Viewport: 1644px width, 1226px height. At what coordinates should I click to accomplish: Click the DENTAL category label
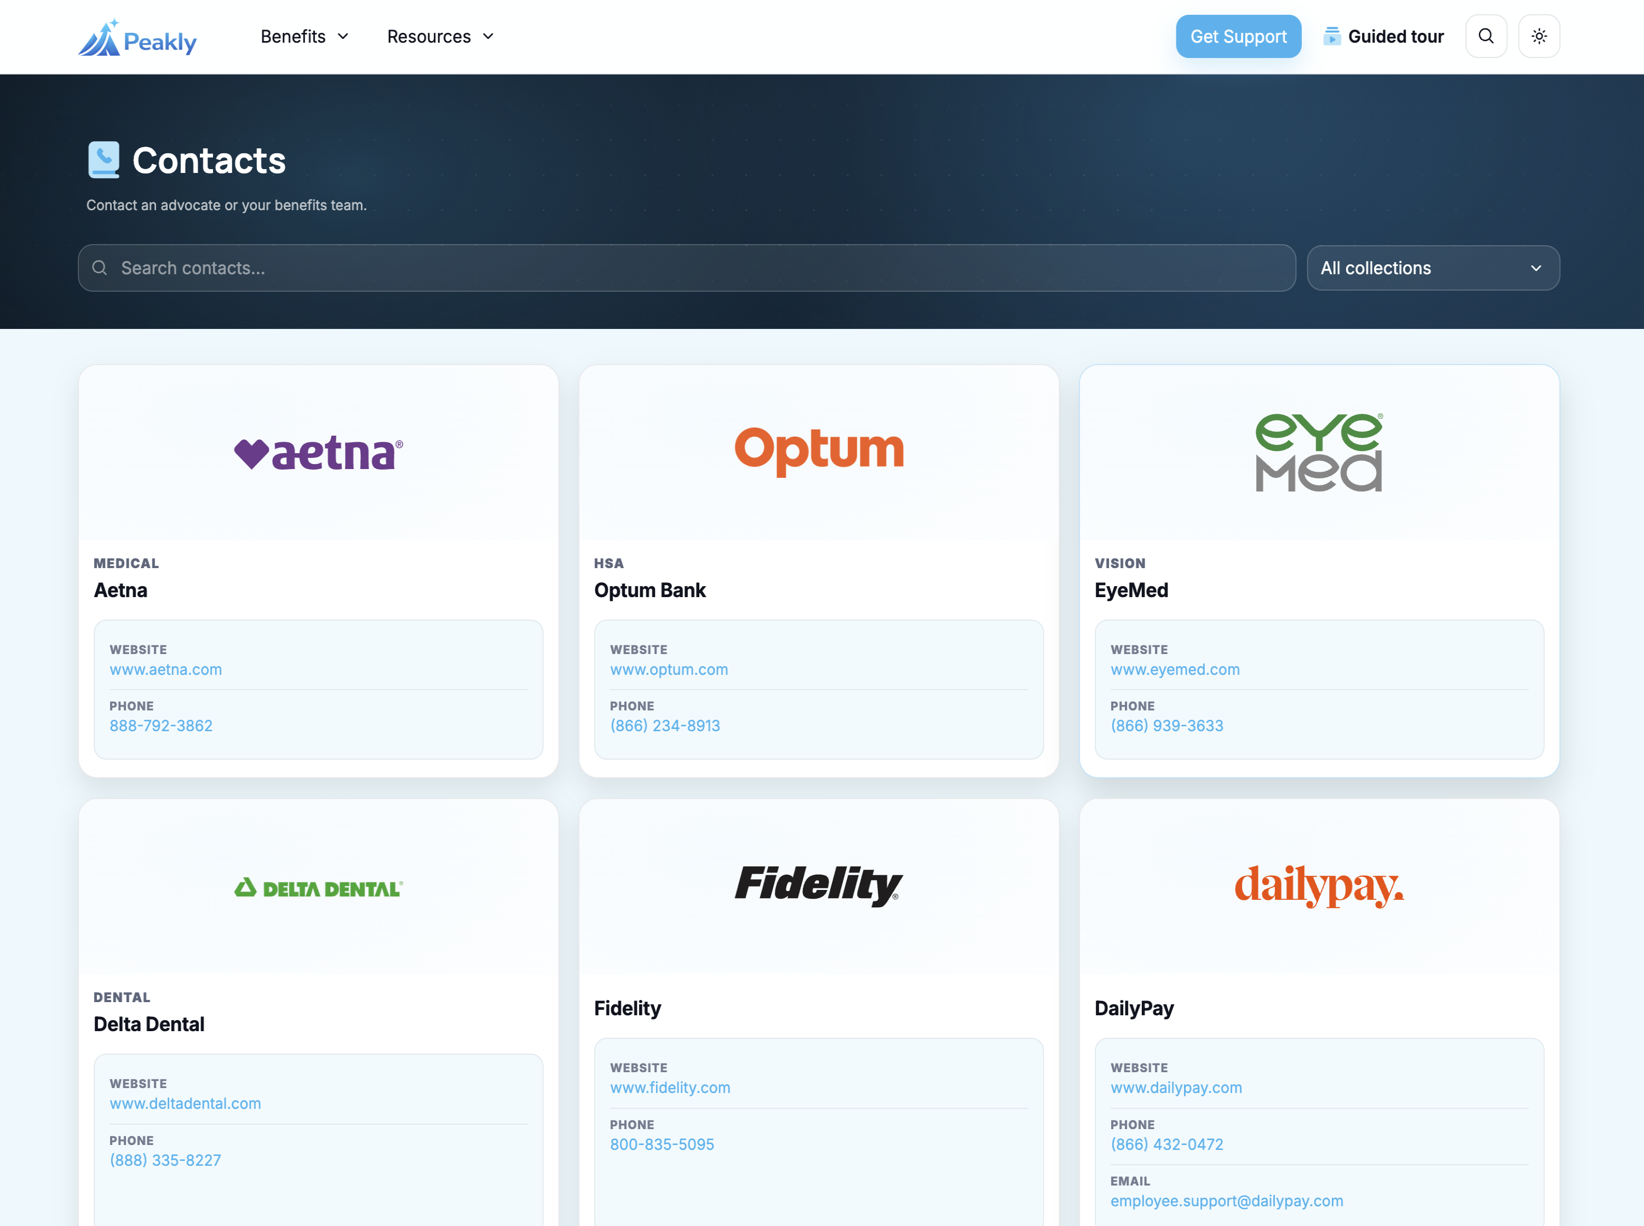pyautogui.click(x=122, y=997)
